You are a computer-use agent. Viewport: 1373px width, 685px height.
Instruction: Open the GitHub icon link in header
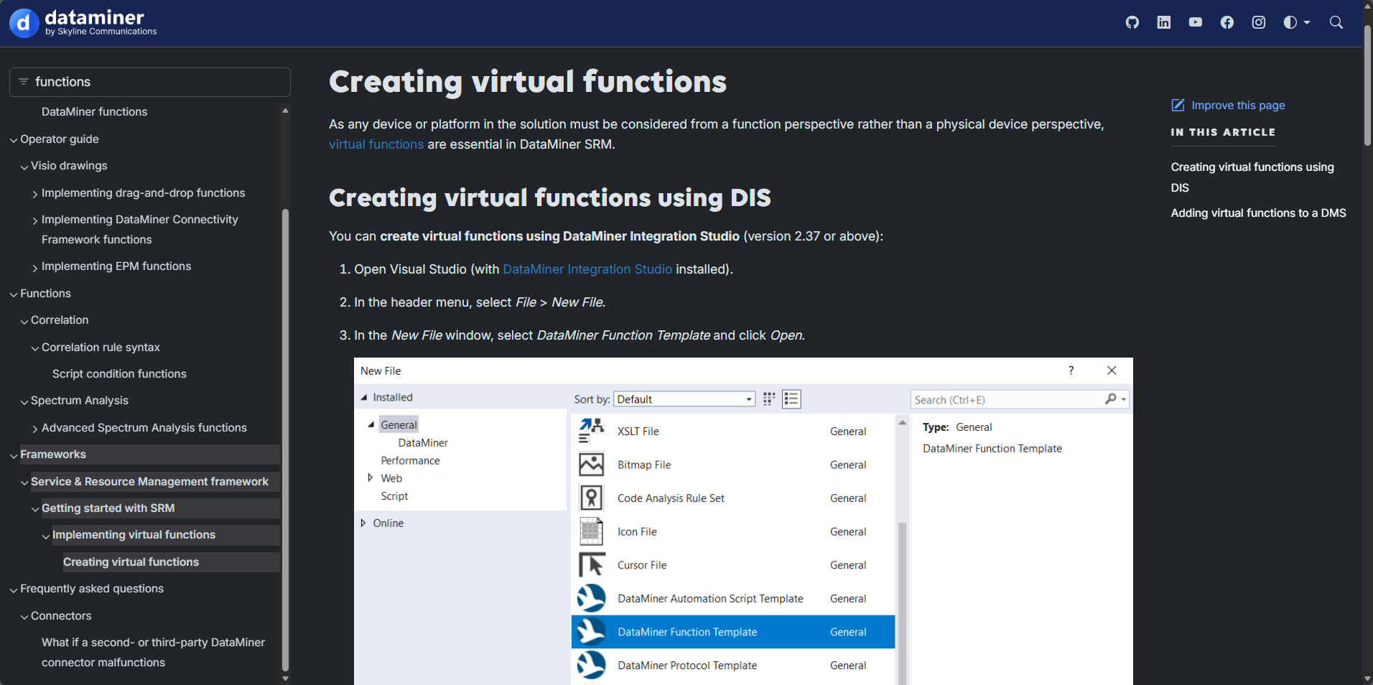tap(1132, 22)
